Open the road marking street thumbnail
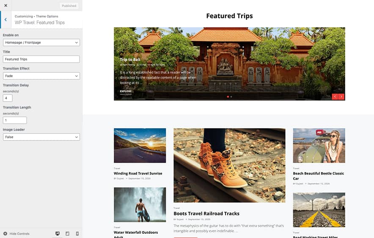The width and height of the screenshot is (374, 238). coord(319,210)
